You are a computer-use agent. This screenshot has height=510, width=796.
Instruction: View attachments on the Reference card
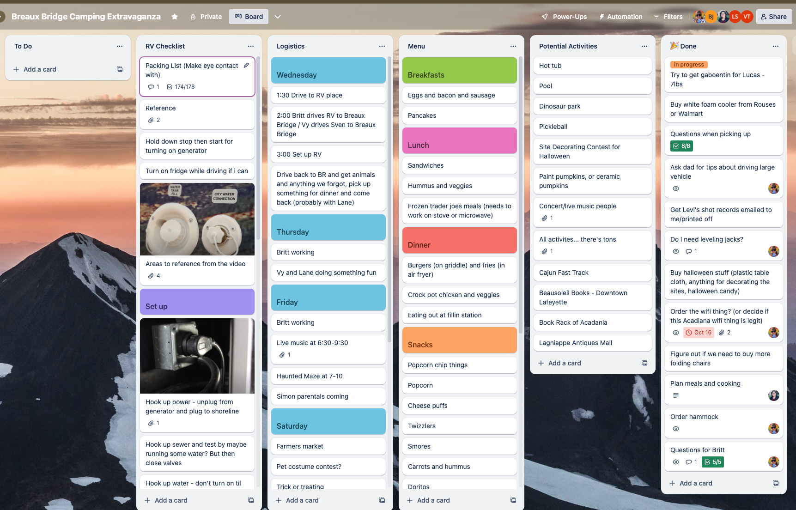tap(152, 120)
